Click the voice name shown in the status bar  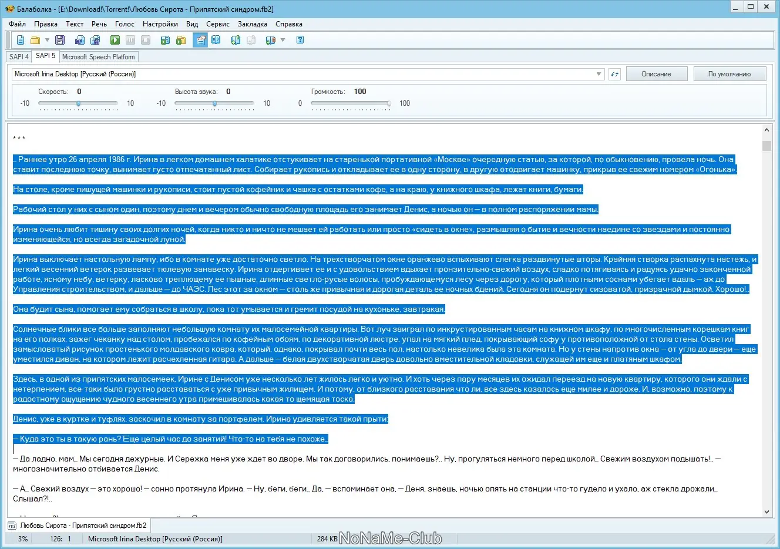tap(155, 539)
